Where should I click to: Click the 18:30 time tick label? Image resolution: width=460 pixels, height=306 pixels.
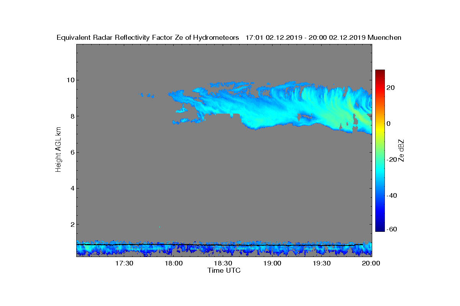pos(223,264)
